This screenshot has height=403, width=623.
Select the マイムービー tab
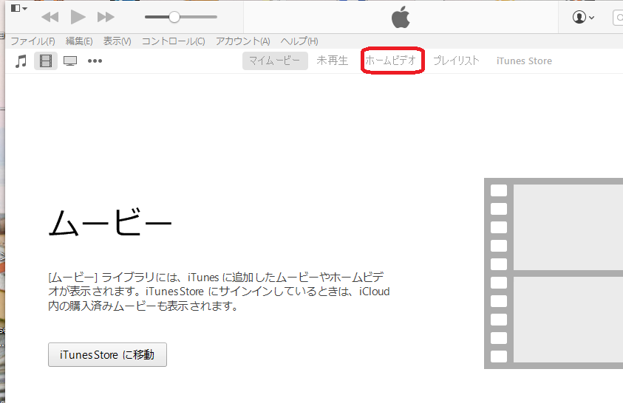tap(275, 61)
